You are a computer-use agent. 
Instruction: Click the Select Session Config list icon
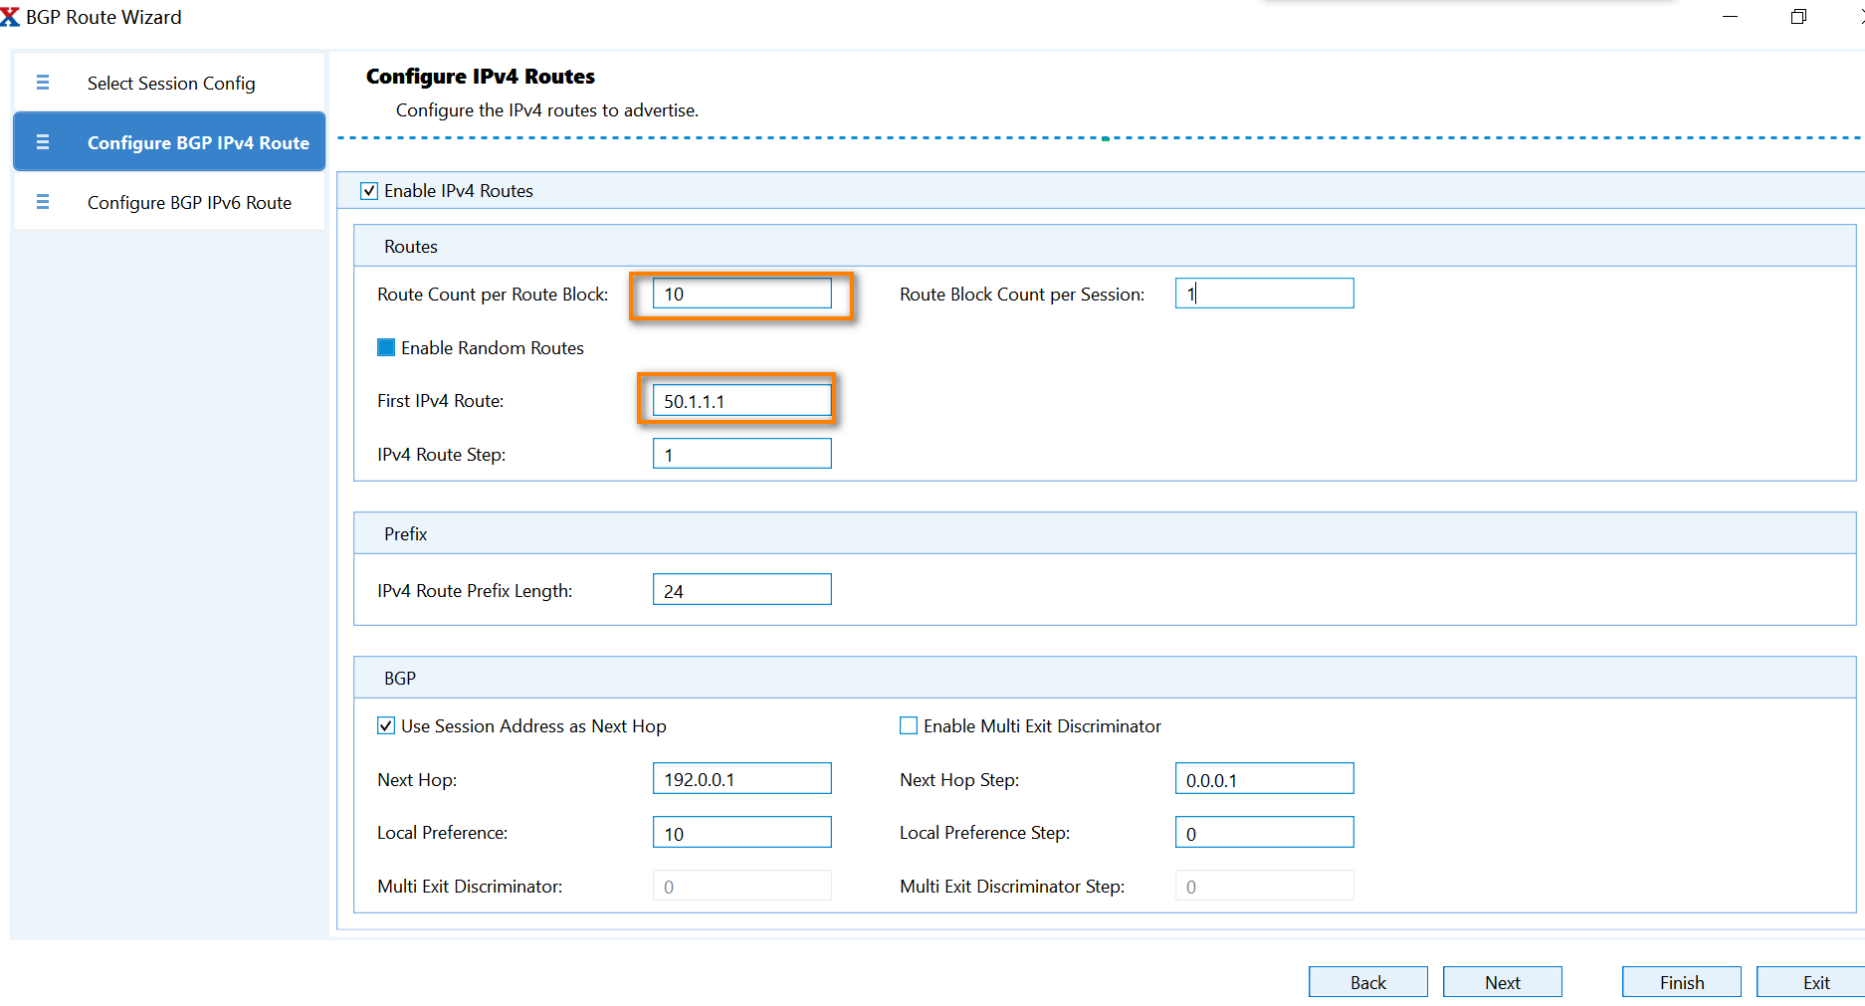coord(43,83)
